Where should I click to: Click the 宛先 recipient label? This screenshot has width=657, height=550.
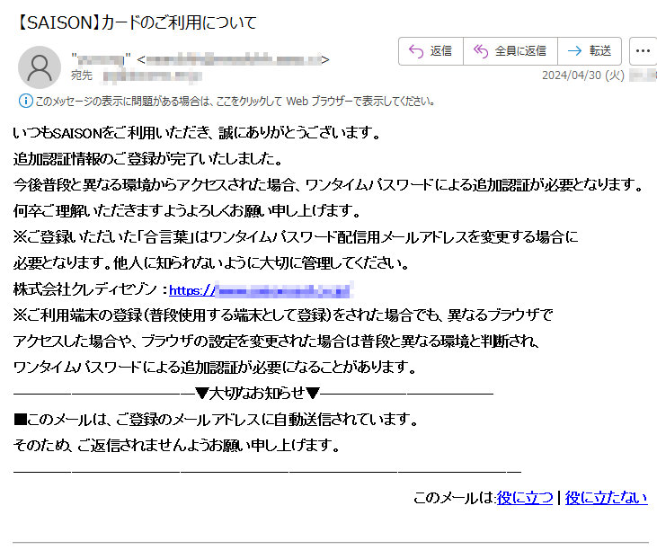[82, 75]
